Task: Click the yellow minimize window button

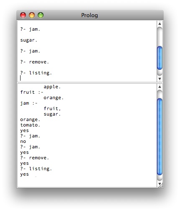Action: [32, 15]
